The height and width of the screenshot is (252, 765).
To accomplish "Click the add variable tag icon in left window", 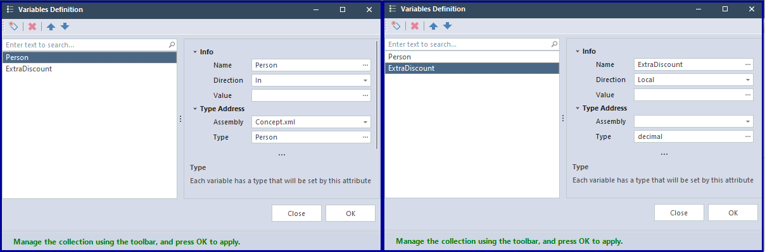I will pyautogui.click(x=13, y=27).
